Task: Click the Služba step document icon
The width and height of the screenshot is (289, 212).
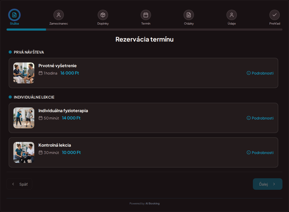Action: pos(14,15)
